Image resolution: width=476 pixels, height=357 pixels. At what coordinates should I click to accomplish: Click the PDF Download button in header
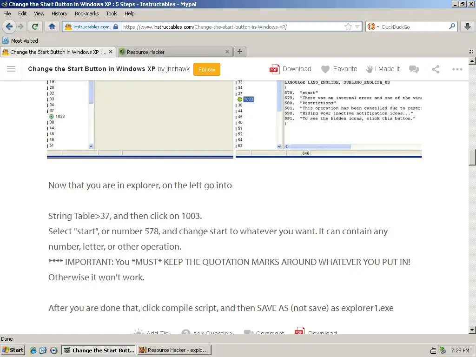point(291,69)
